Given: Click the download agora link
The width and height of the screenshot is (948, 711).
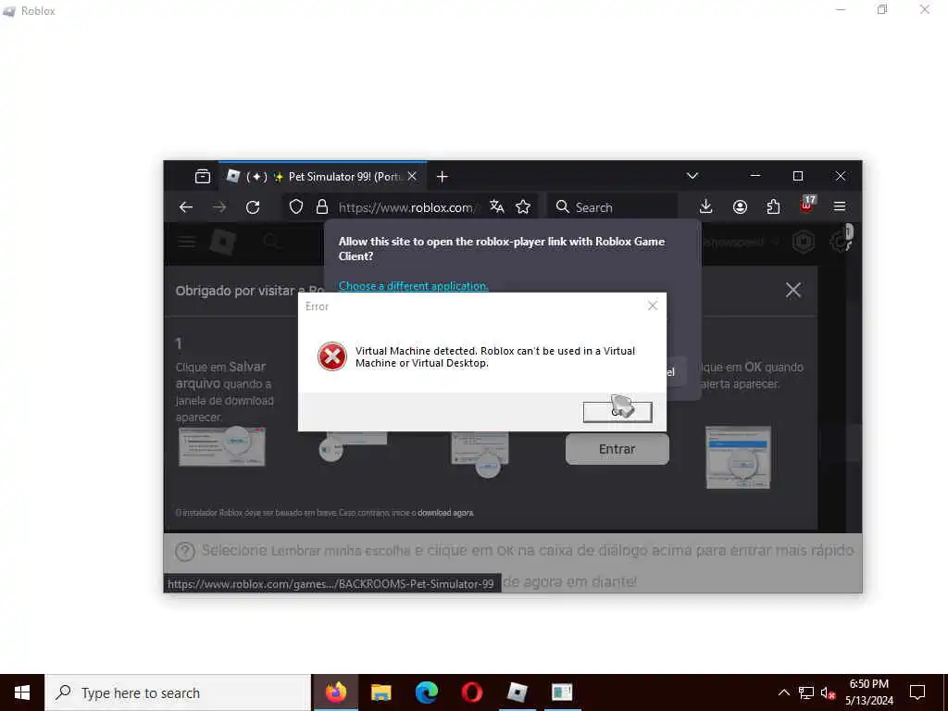Looking at the screenshot, I should tap(445, 513).
